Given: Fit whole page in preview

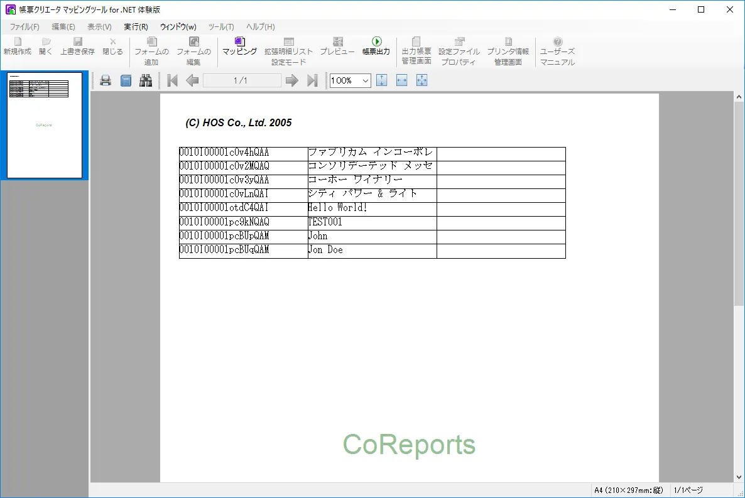Looking at the screenshot, I should [421, 80].
